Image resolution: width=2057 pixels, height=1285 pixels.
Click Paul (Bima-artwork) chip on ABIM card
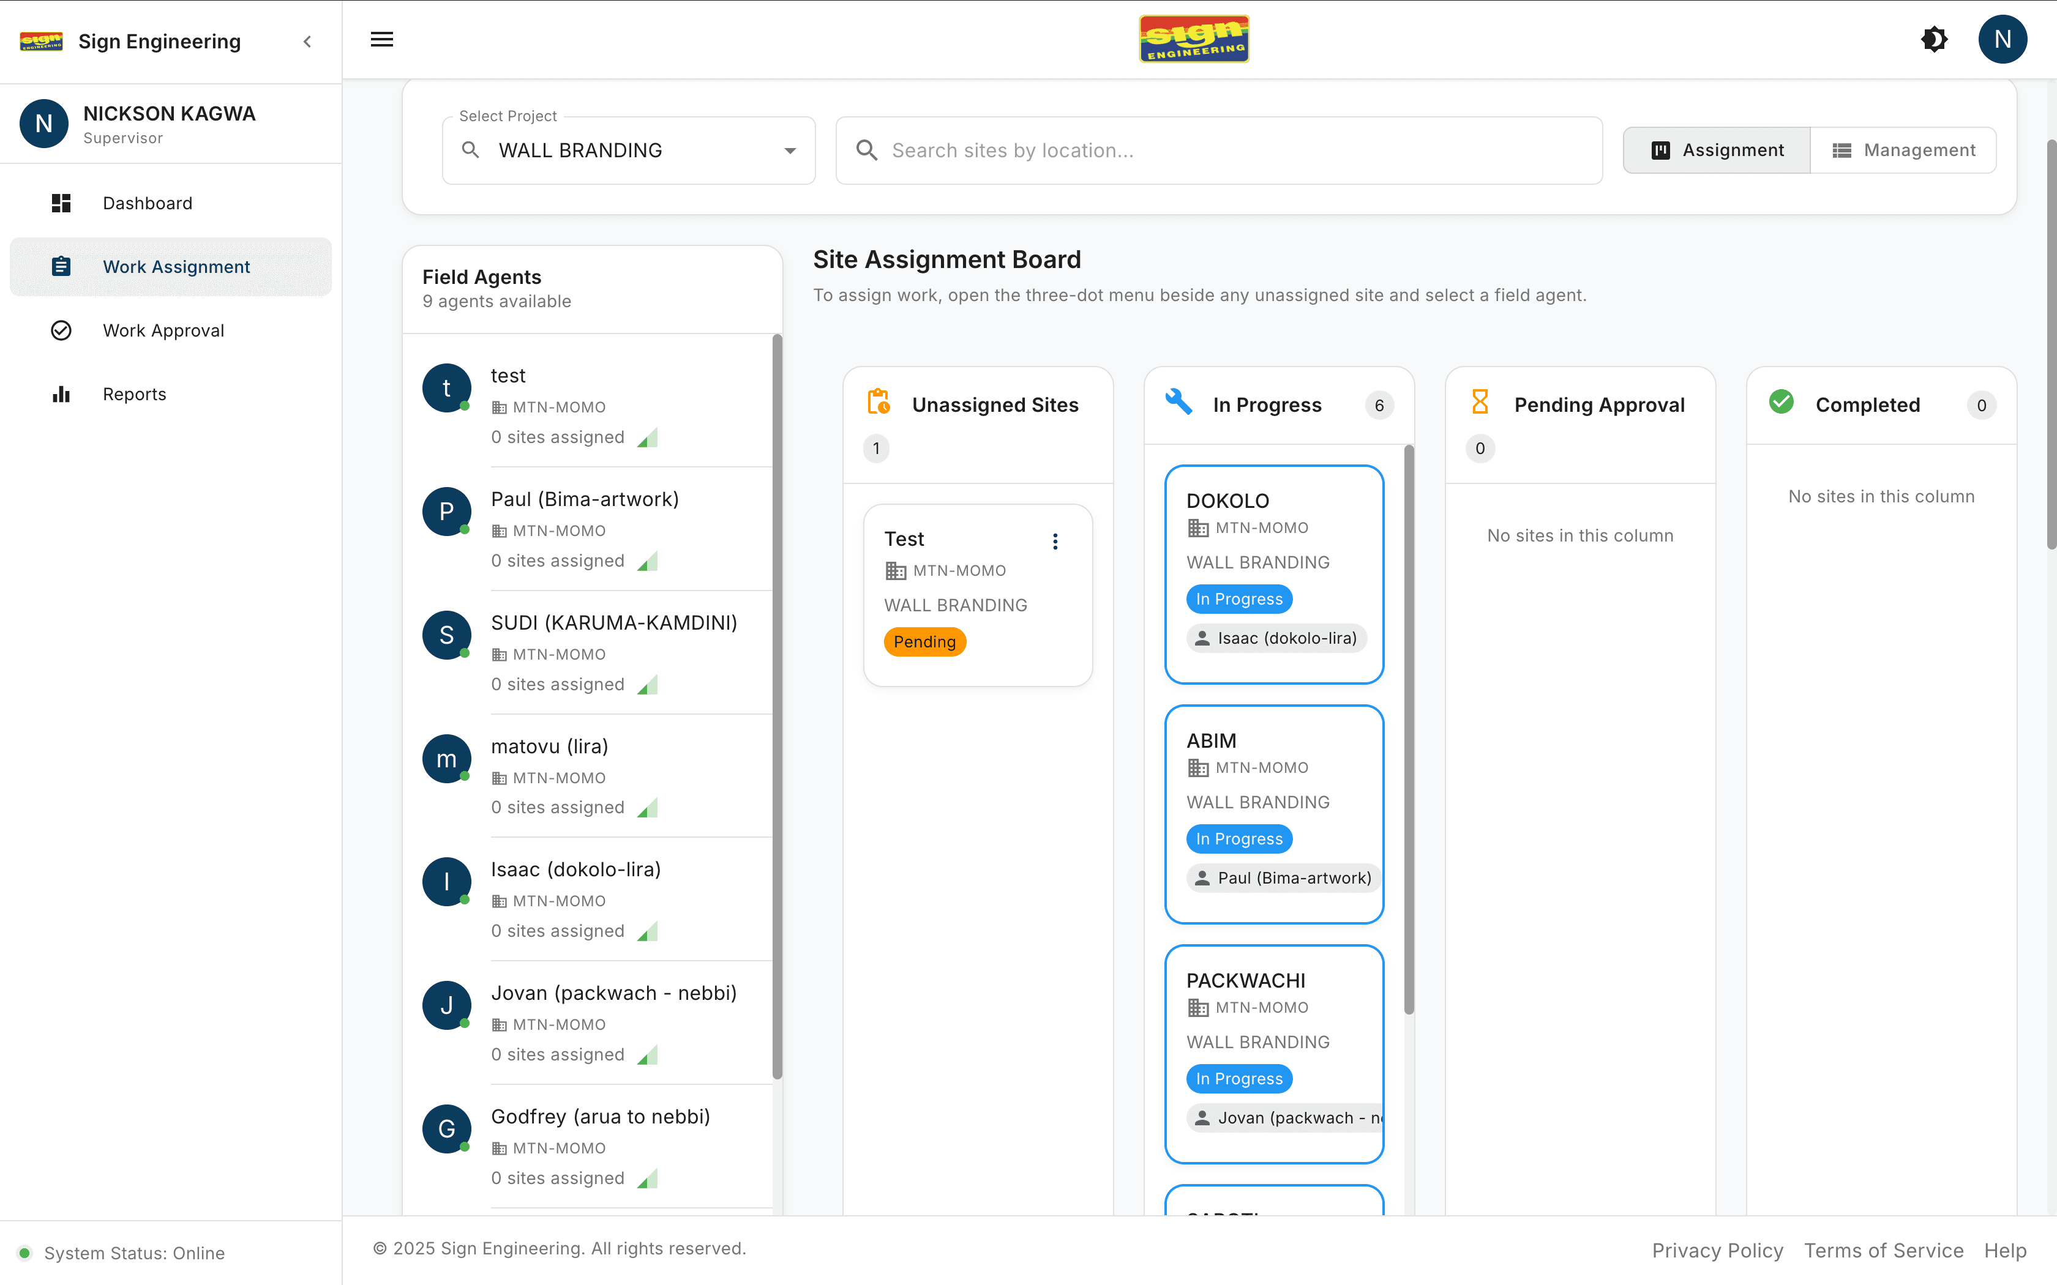(1284, 878)
